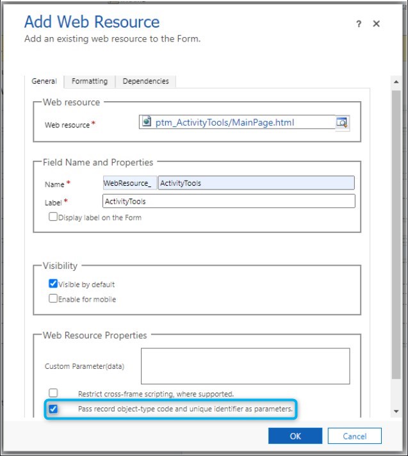The image size is (408, 456).
Task: Open the Dependencies tab
Action: click(145, 81)
